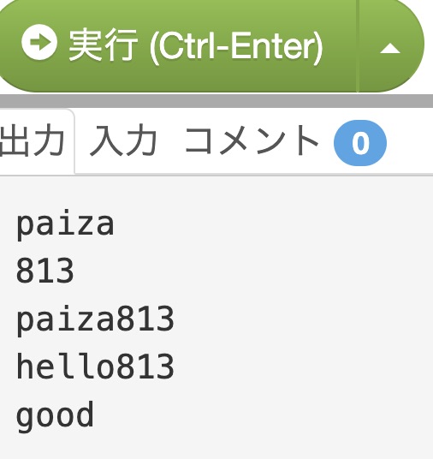Image resolution: width=433 pixels, height=459 pixels.
Task: Open the run options caret menu
Action: (390, 49)
